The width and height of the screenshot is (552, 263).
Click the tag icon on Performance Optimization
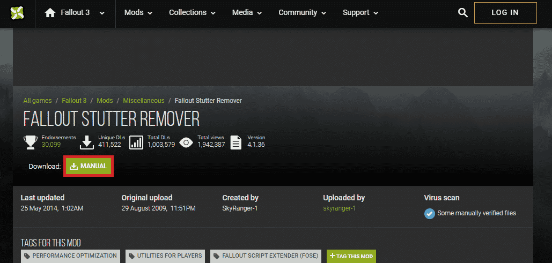(x=27, y=257)
